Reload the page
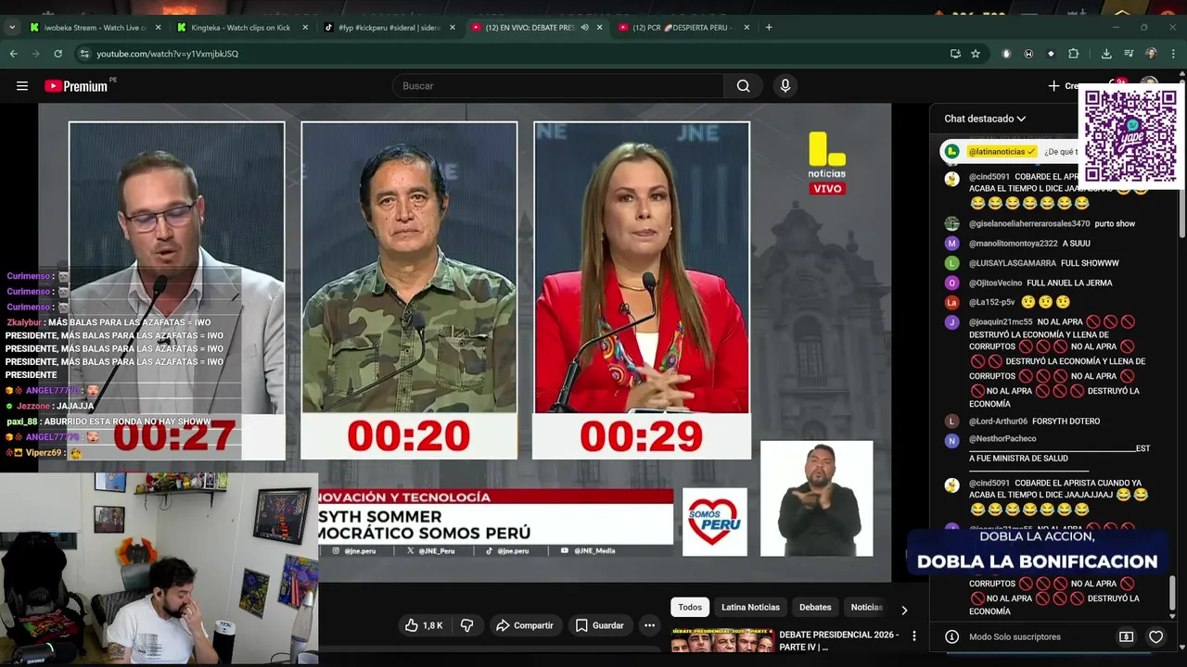 pos(57,54)
